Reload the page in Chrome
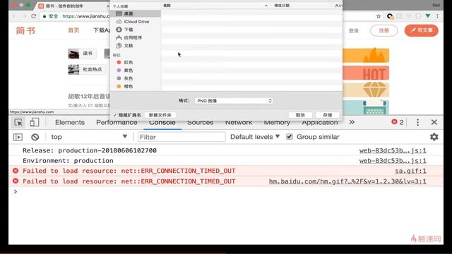Viewport: 452px width, 254px height. click(34, 16)
